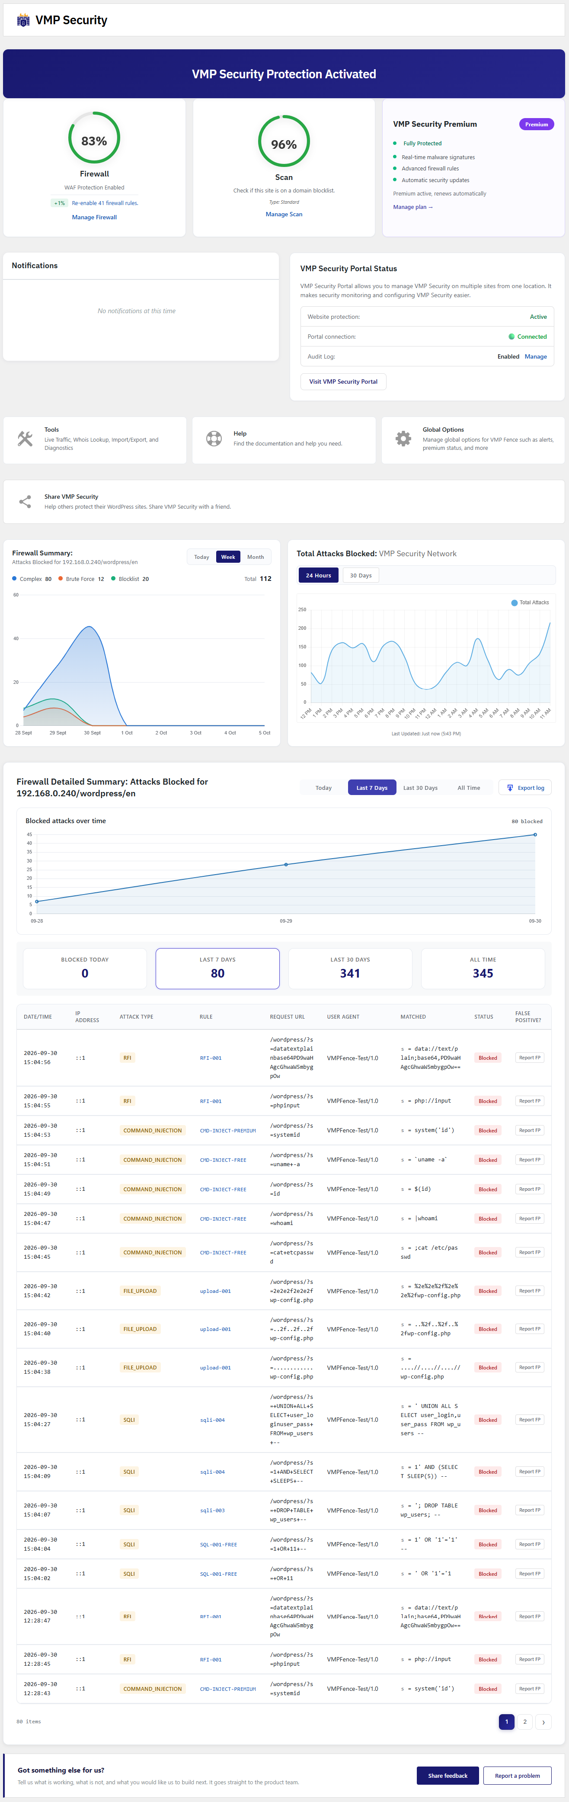Open Global Options via the gear icon

(x=403, y=439)
